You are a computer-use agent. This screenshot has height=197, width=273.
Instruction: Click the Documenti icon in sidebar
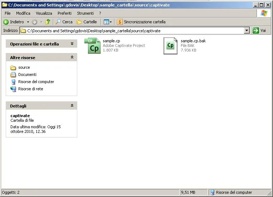click(x=13, y=75)
